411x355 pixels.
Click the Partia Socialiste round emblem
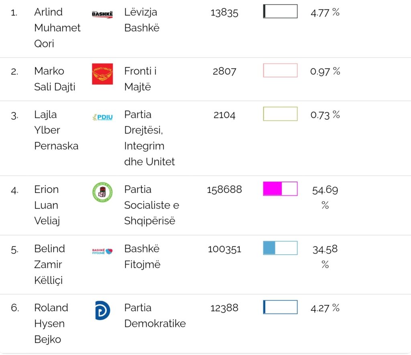102,192
